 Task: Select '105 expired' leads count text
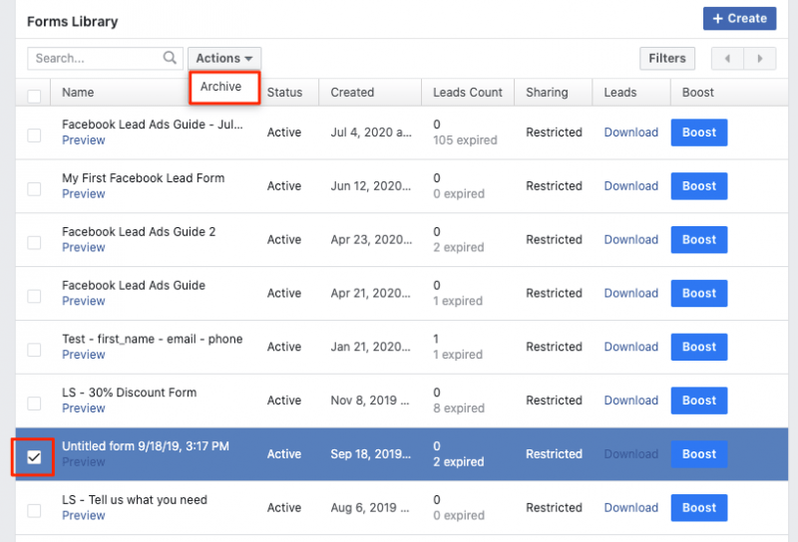click(x=465, y=140)
